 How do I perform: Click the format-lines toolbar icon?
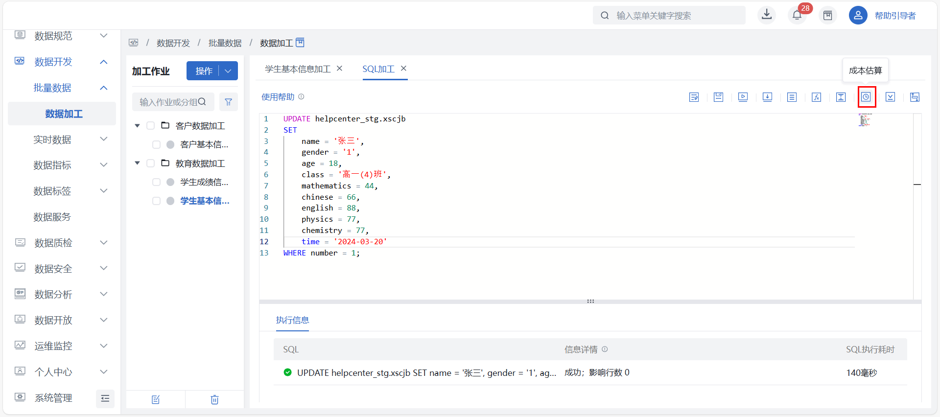tap(792, 97)
